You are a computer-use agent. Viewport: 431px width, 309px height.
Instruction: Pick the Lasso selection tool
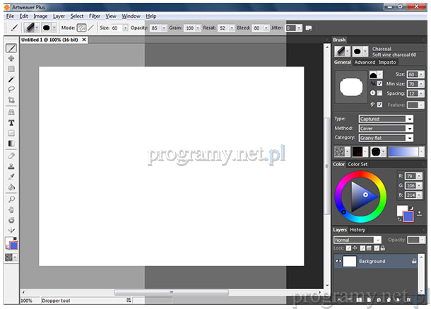[11, 90]
